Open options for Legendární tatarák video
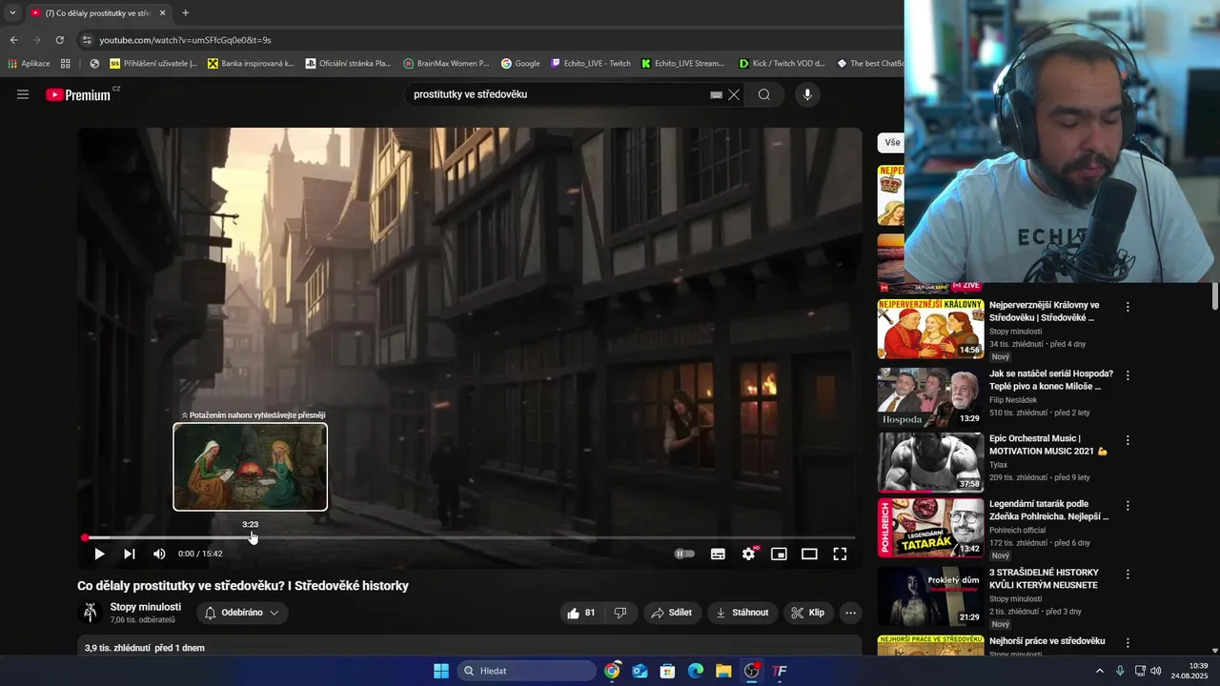Screen dimensions: 1220x686 pyautogui.click(x=1128, y=506)
